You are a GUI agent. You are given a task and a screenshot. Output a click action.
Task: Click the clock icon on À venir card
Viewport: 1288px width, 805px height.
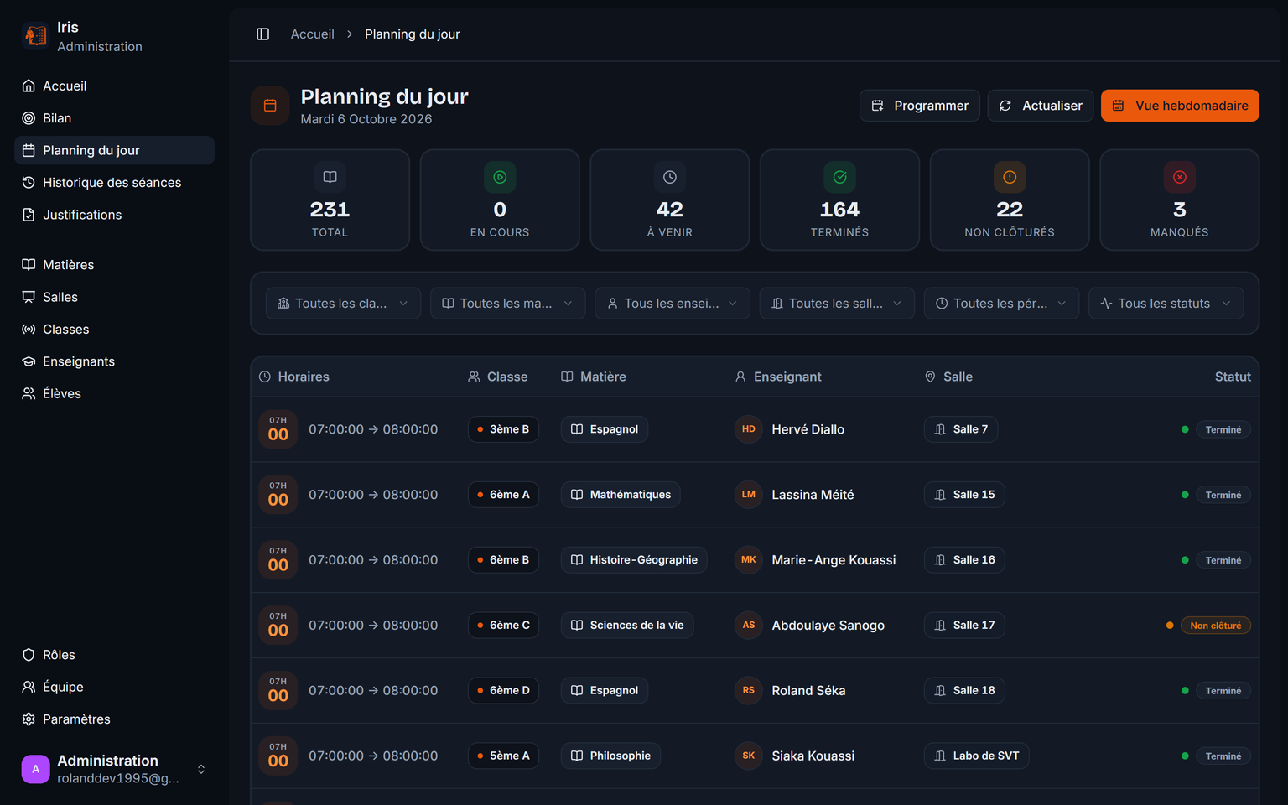670,177
